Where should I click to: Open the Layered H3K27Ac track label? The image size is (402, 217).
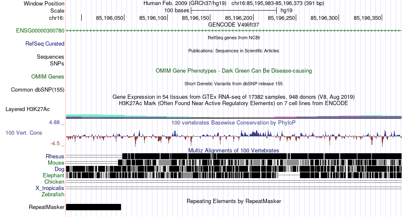coord(28,109)
